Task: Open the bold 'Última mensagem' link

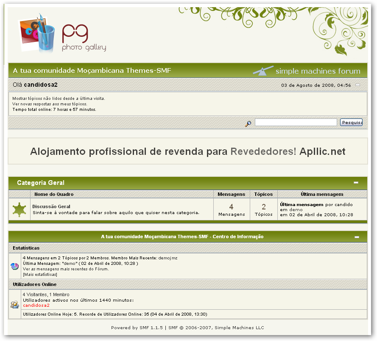Action: pos(302,204)
